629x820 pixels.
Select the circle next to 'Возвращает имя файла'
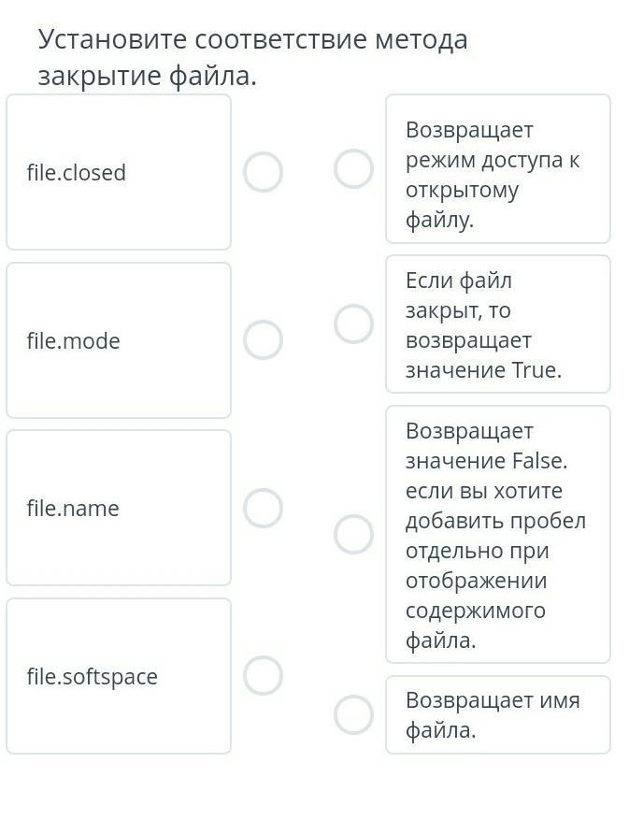353,714
